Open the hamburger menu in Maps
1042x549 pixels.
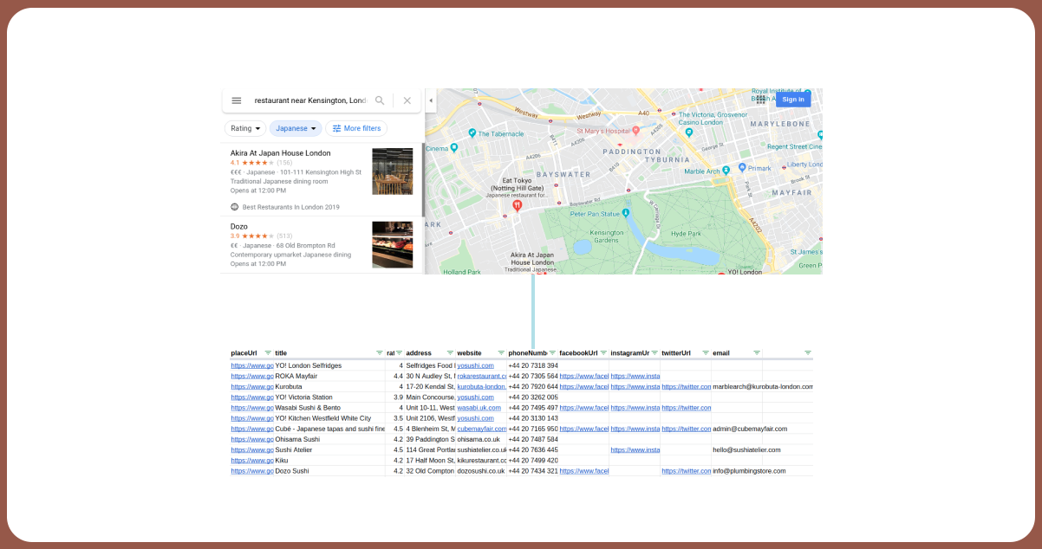(x=236, y=100)
